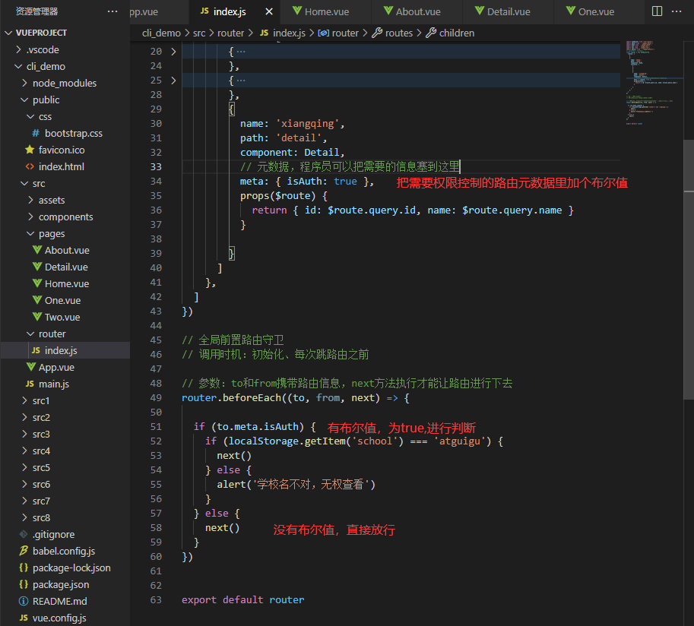Viewport: 694px width, 626px height.
Task: Open Detail.vue in the explorer tree
Action: (x=65, y=267)
